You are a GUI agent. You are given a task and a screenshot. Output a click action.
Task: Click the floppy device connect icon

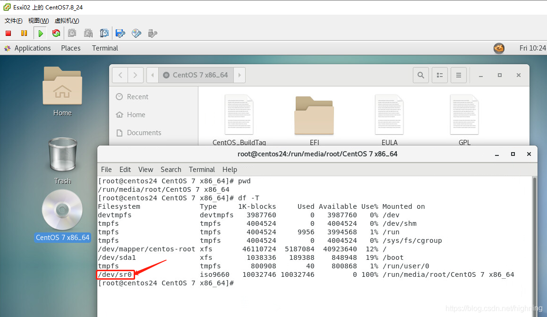[120, 33]
